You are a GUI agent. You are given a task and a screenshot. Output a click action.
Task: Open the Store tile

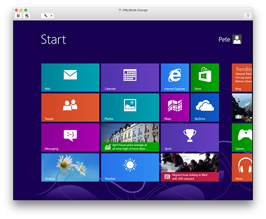coord(205,78)
